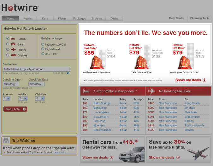Image resolution: width=213 pixels, height=166 pixels.
Task: Select Flight+Hotel+Car package option
Action: (43, 44)
